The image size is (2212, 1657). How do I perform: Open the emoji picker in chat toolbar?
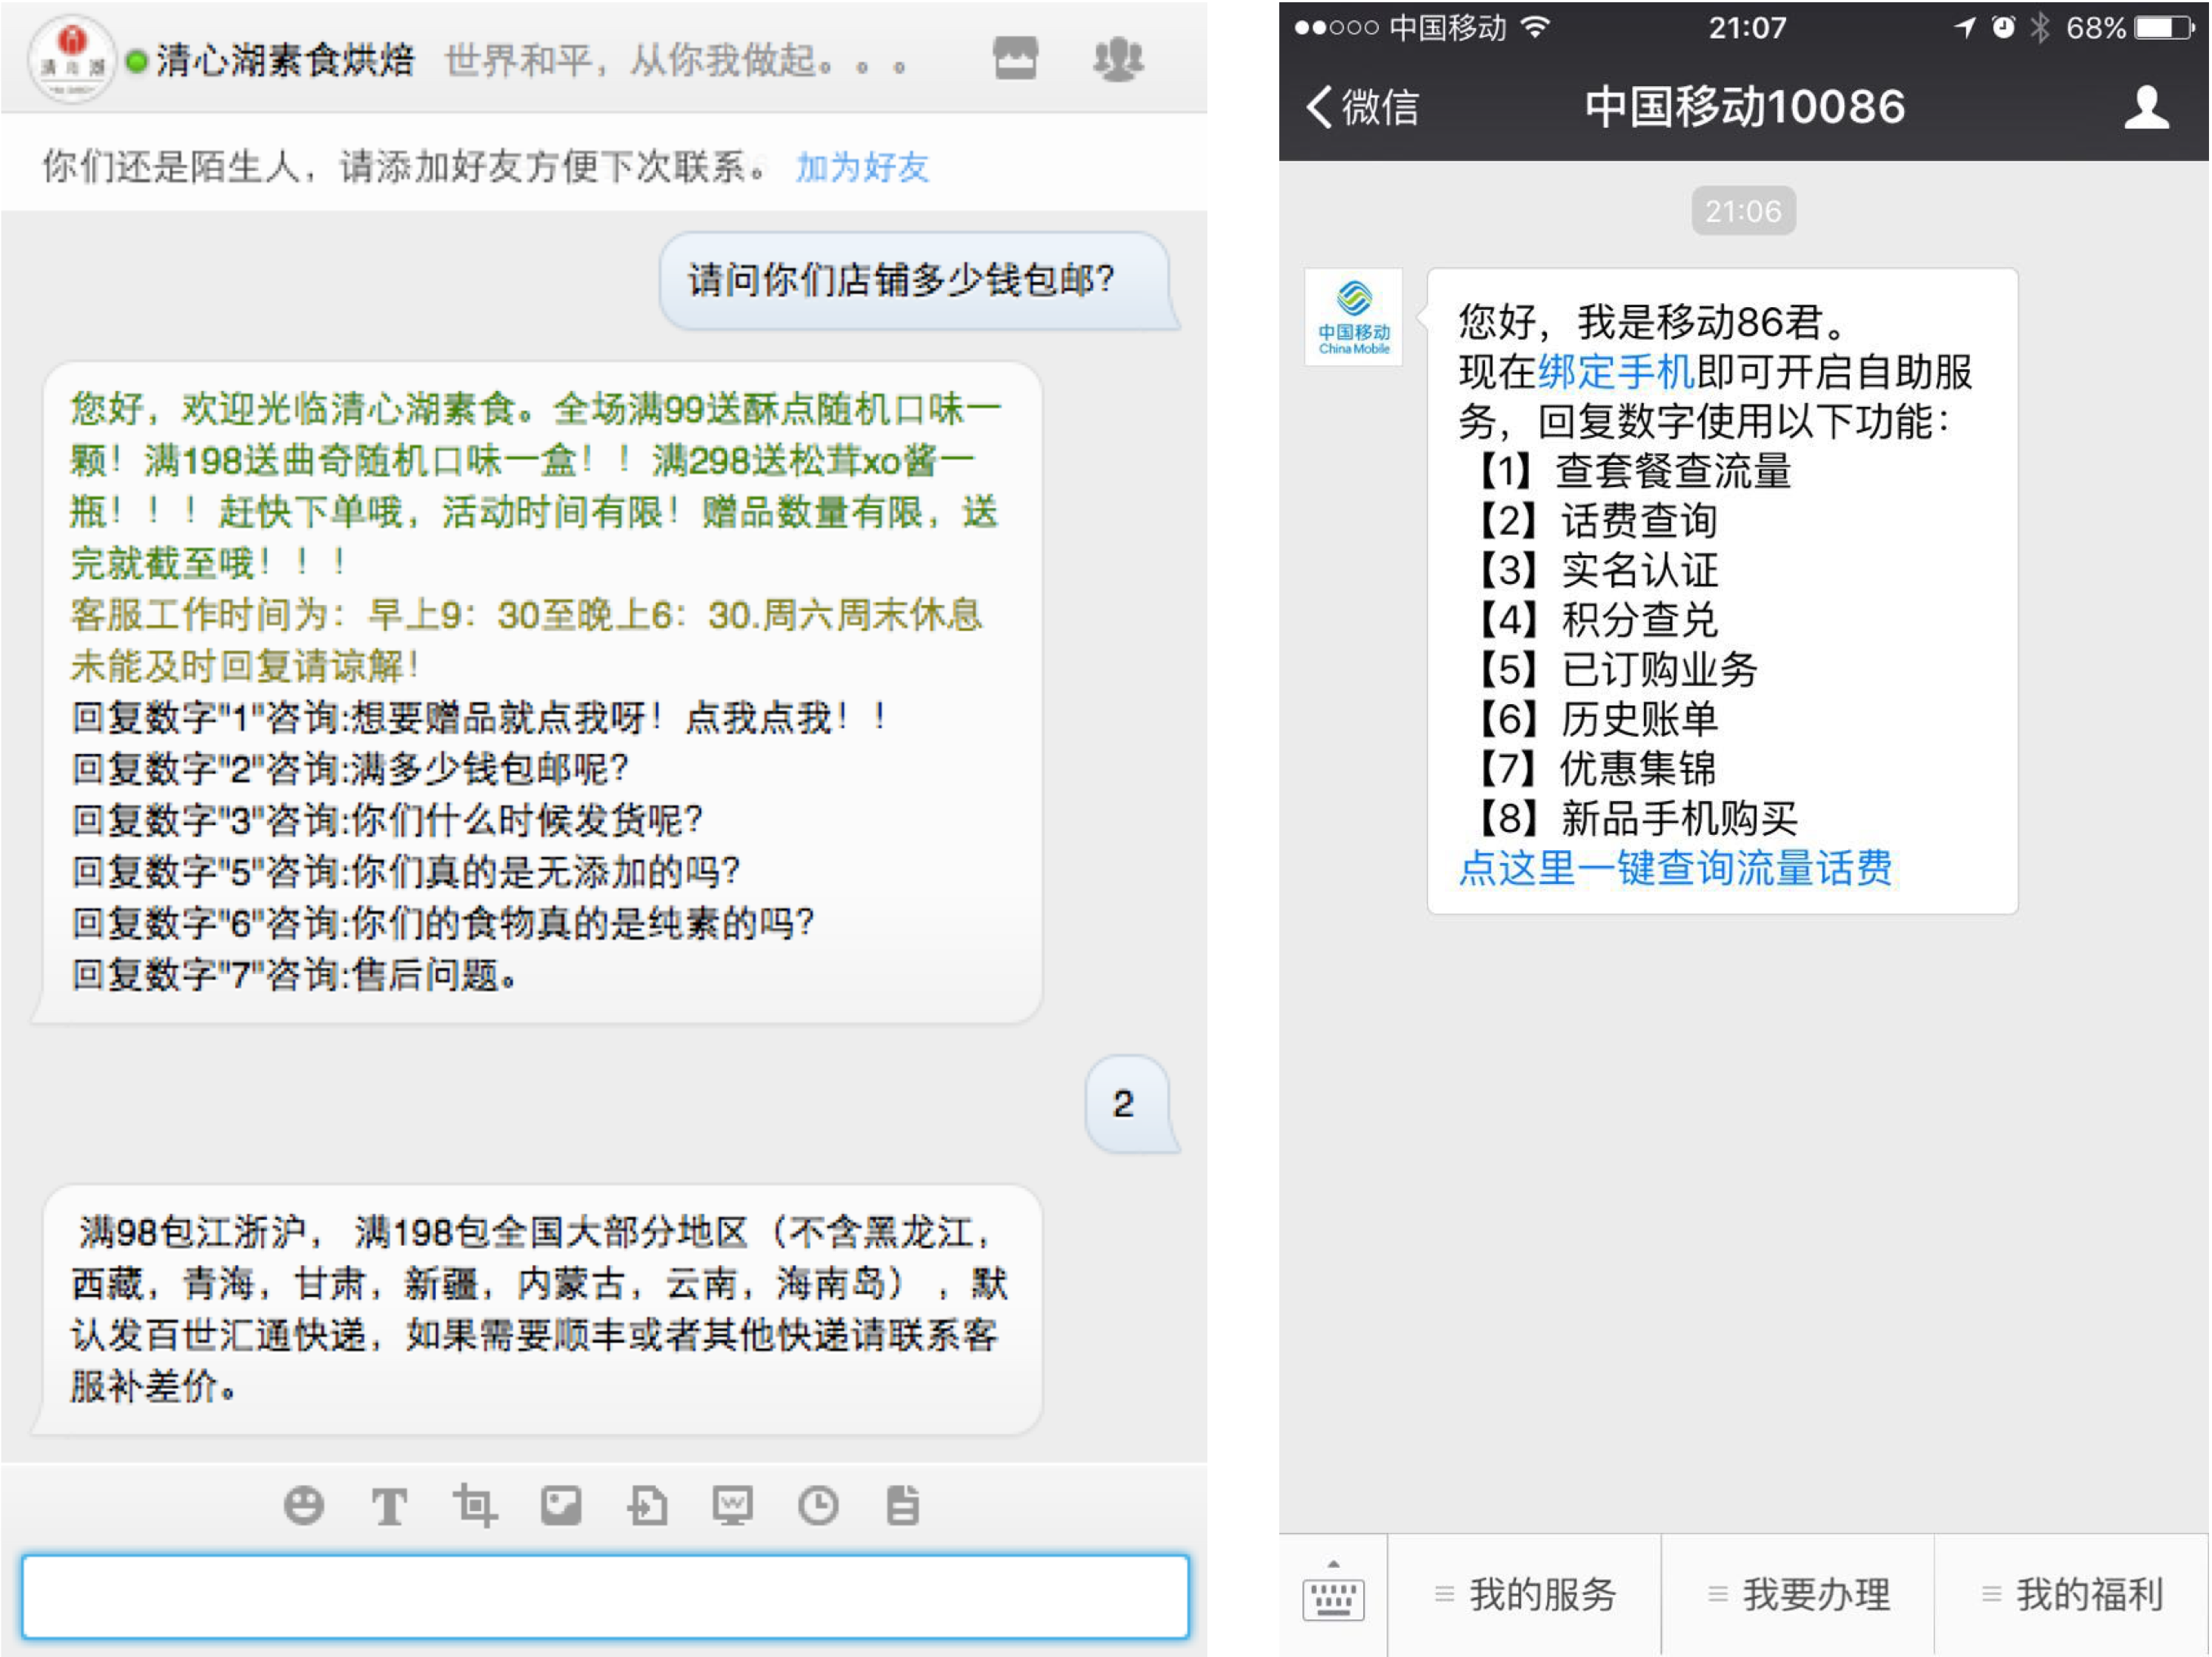pos(303,1504)
